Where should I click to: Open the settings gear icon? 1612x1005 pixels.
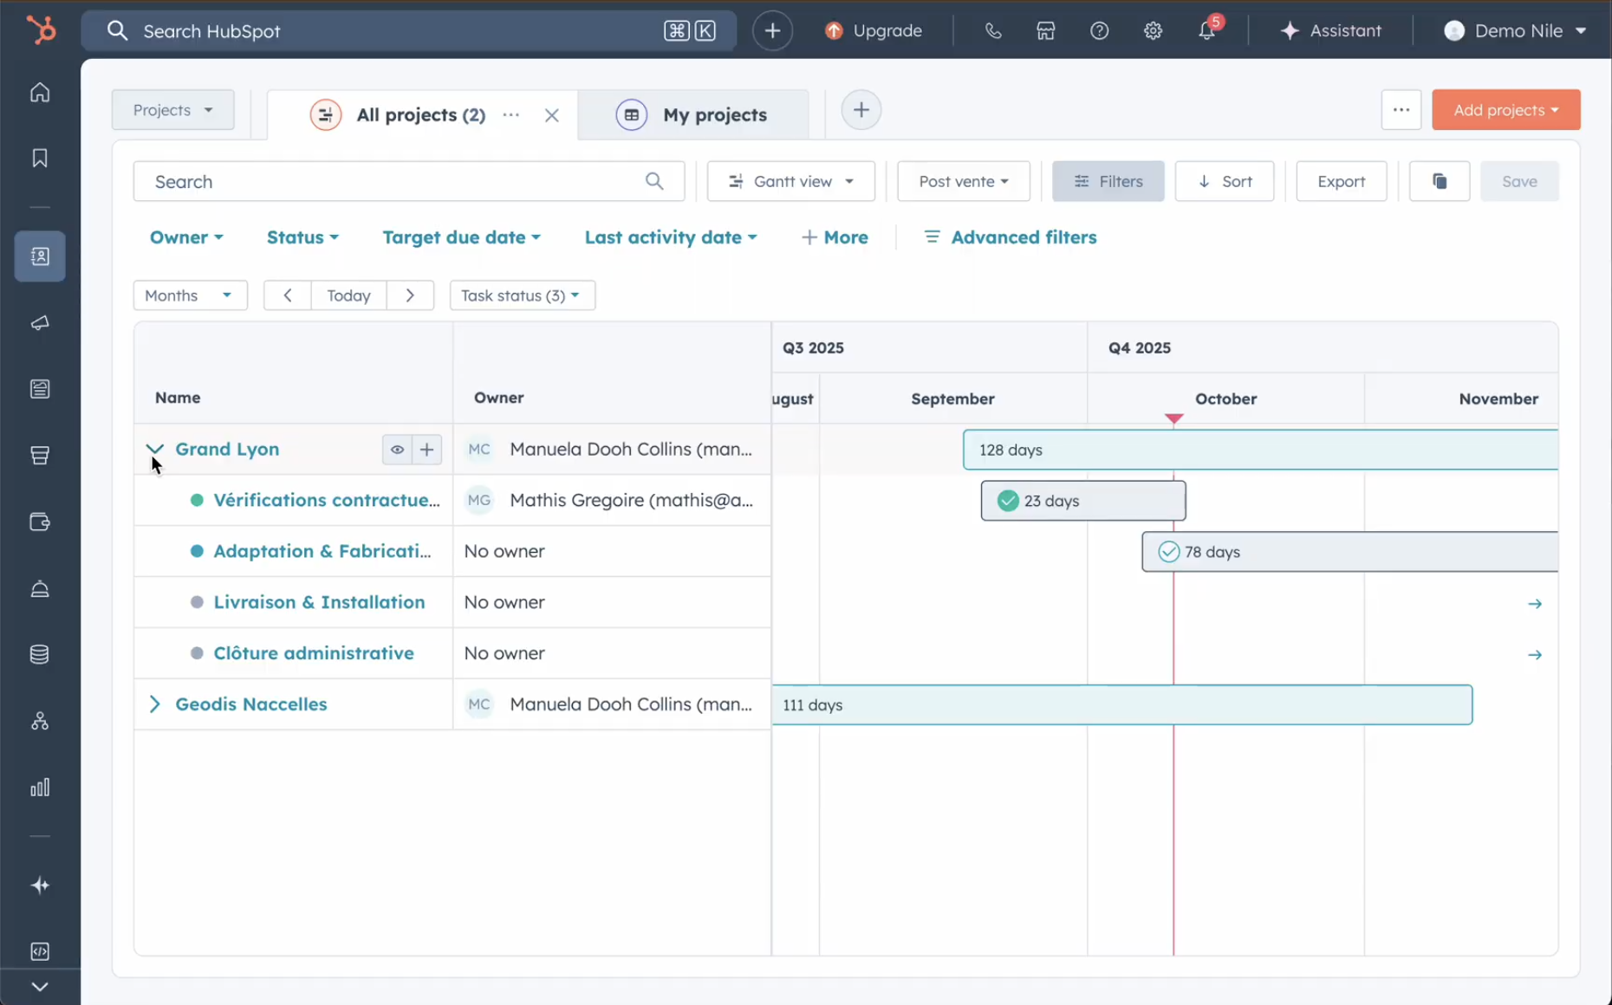(1153, 31)
